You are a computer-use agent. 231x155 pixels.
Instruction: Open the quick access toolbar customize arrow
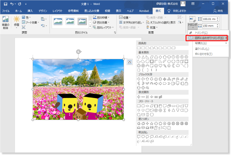click(26, 4)
